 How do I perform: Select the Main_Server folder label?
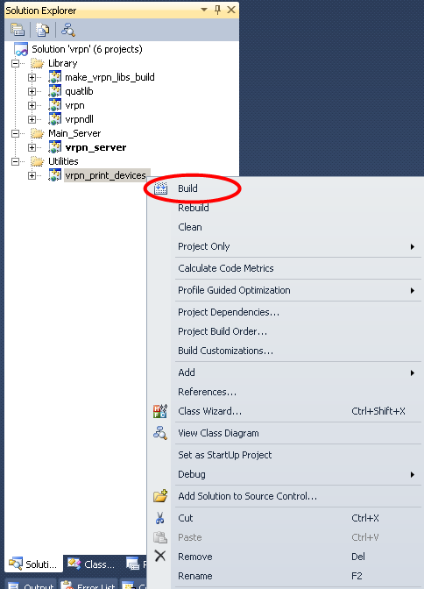click(74, 133)
